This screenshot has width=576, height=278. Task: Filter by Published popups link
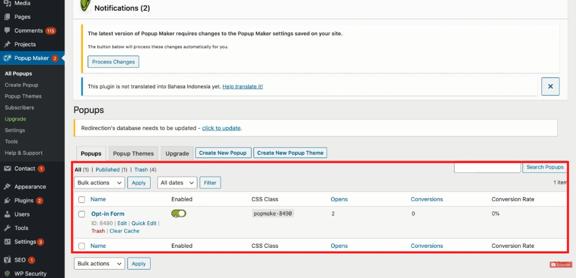tap(108, 170)
